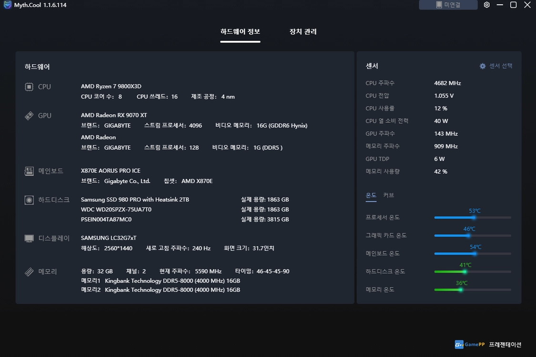Screen dimensions: 536x357
Task: Click the 센서 선택 gear icon
Action: [x=482, y=66]
